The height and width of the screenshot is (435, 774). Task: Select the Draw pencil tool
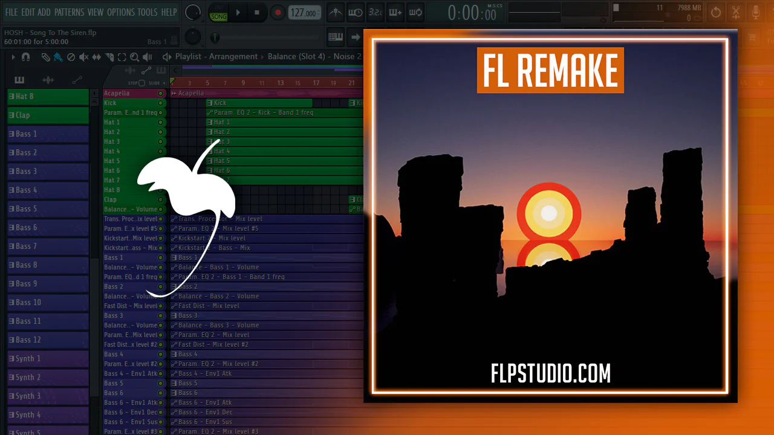point(45,57)
